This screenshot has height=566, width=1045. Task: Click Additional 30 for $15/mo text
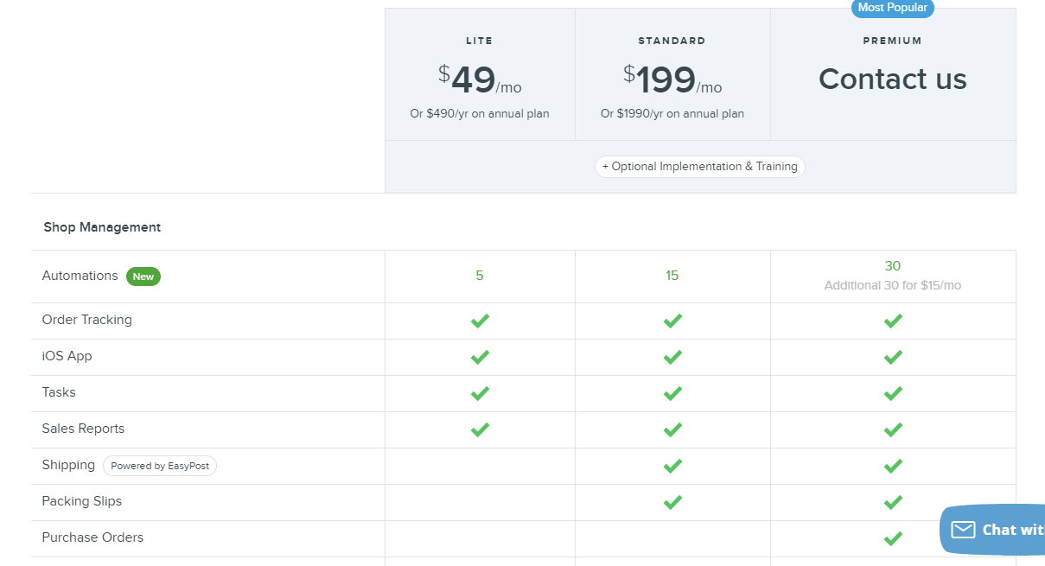pos(892,285)
